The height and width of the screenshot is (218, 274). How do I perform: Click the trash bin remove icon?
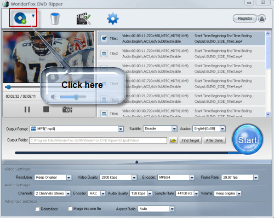55,19
